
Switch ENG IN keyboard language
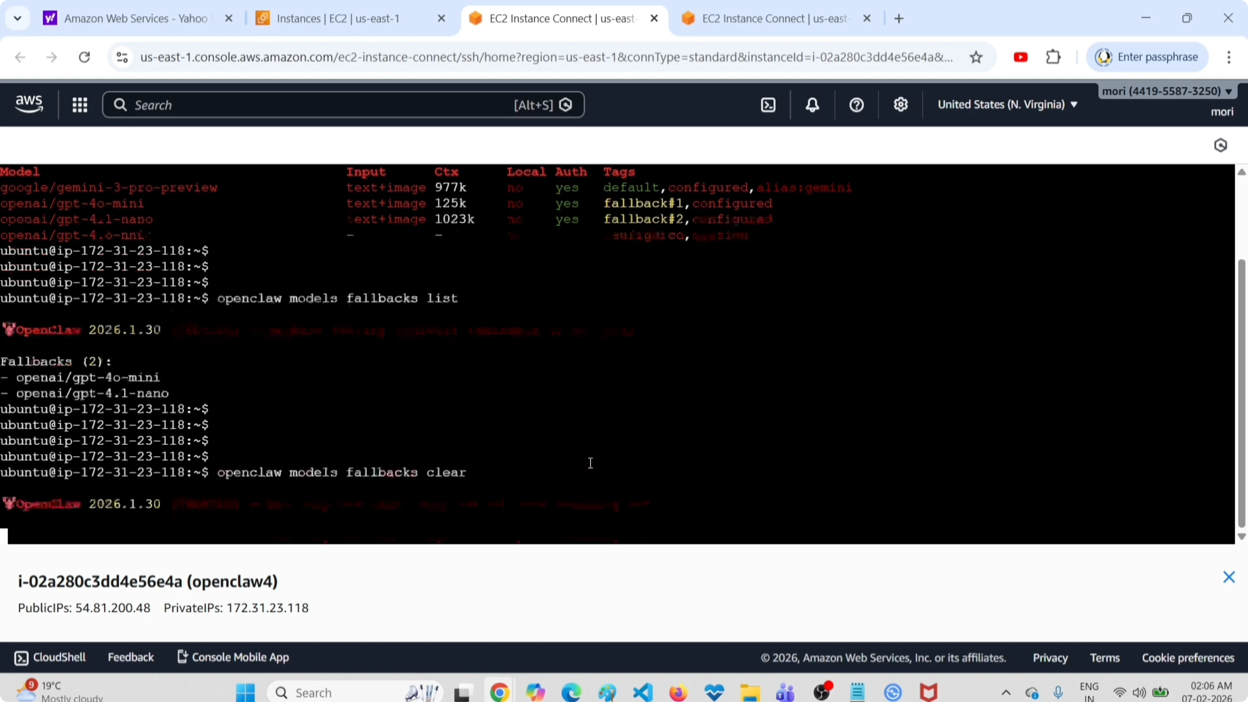point(1090,692)
